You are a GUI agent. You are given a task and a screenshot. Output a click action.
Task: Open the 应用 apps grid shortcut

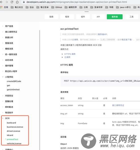4,7
